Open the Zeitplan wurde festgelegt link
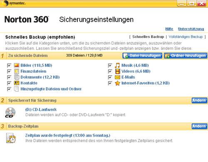This screenshot has width=208, height=162. pos(68,135)
